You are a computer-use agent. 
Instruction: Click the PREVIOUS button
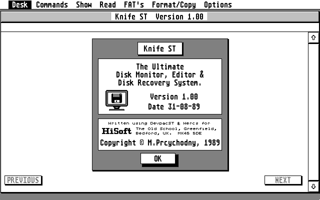[x=23, y=180]
